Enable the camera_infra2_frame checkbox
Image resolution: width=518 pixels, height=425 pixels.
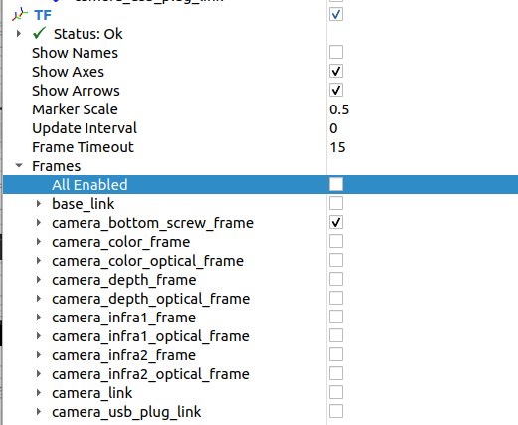[336, 354]
